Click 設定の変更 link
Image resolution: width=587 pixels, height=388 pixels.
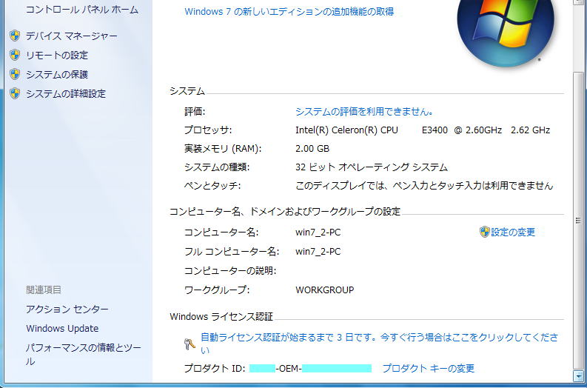coord(513,233)
